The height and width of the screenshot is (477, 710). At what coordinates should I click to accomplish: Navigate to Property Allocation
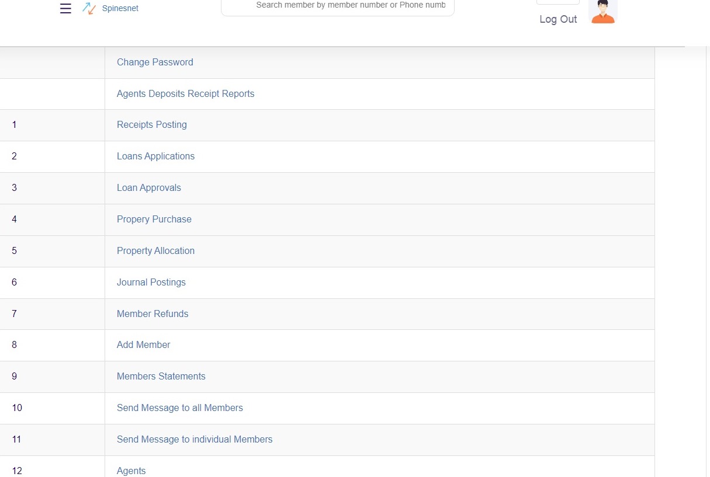[155, 251]
